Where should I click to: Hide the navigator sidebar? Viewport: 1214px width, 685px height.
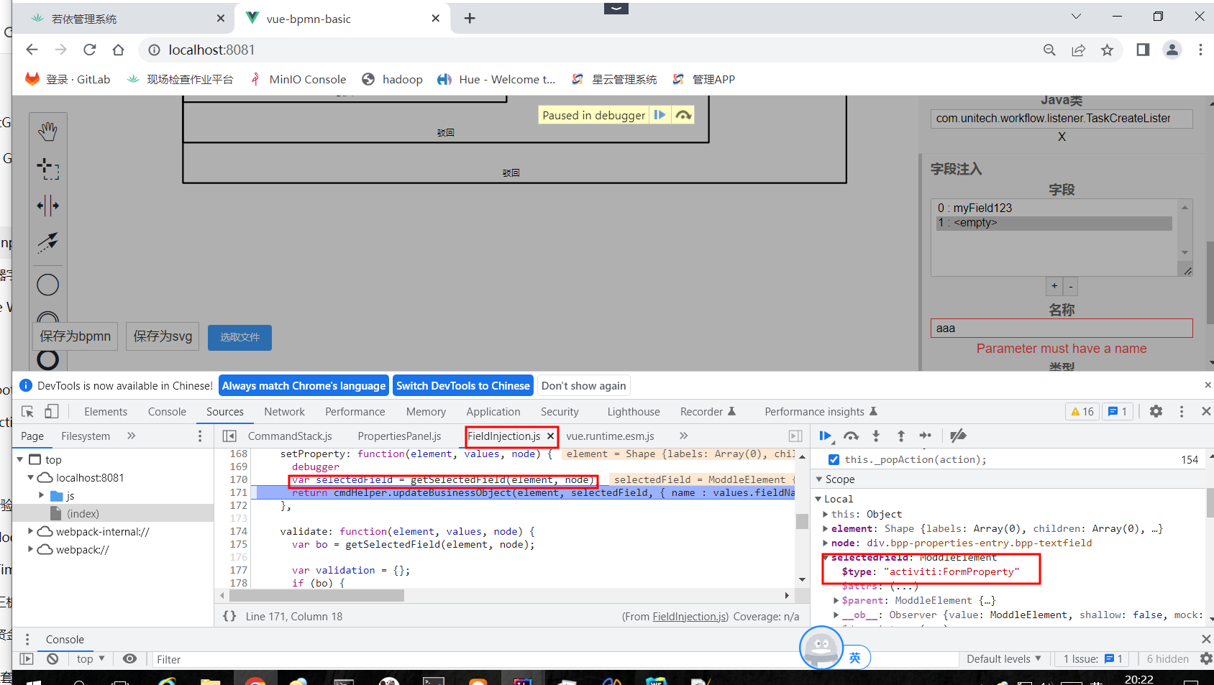point(229,436)
